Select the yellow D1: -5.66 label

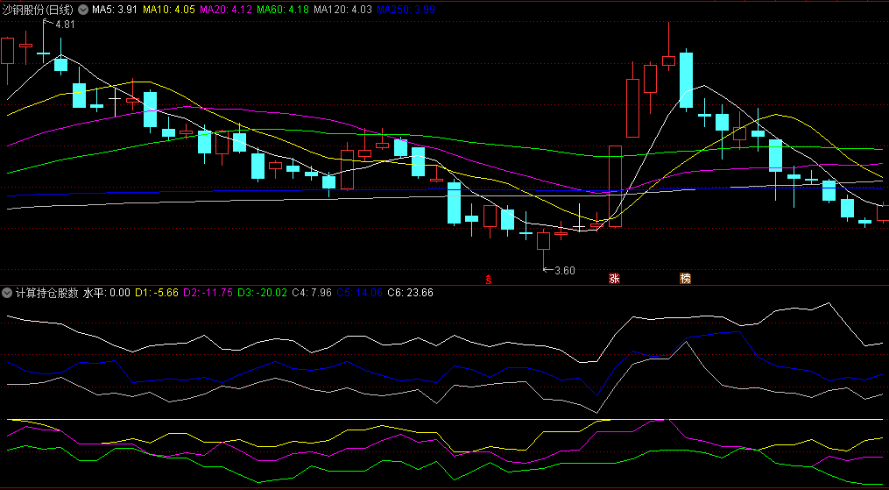pos(157,293)
